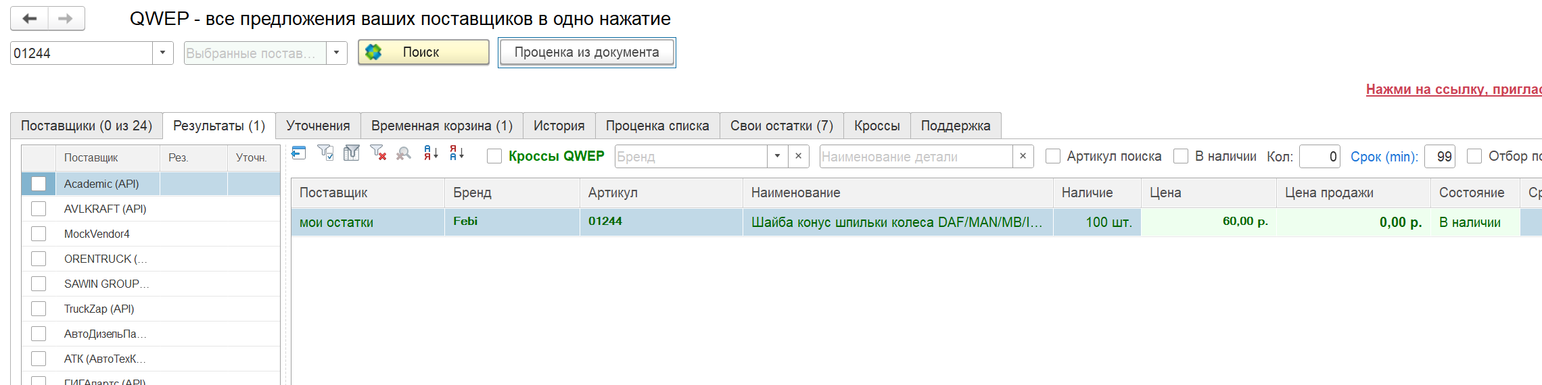This screenshot has height=385, width=1542.
Task: Sort by the Поставщик column header in results table
Action: pyautogui.click(x=368, y=192)
